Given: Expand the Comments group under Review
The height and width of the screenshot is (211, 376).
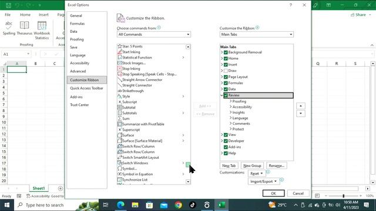Looking at the screenshot, I should 230,124.
